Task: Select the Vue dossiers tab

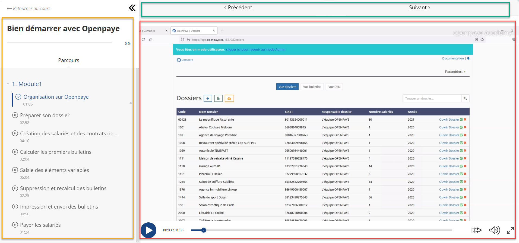Action: pos(287,87)
